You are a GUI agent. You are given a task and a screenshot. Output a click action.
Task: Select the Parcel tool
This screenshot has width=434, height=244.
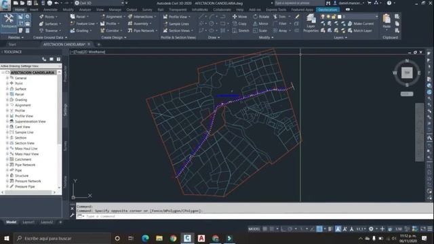79,16
